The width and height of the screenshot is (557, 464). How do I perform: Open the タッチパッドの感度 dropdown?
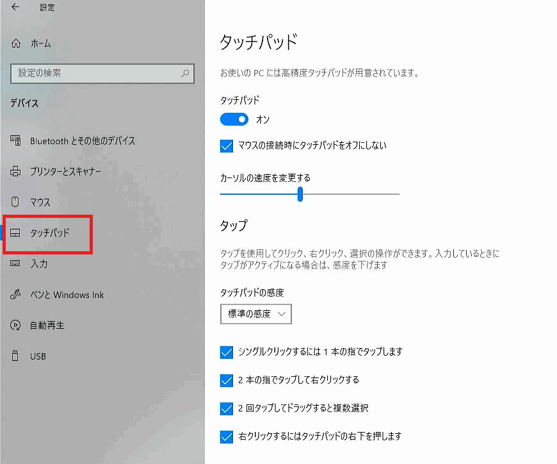(x=256, y=314)
